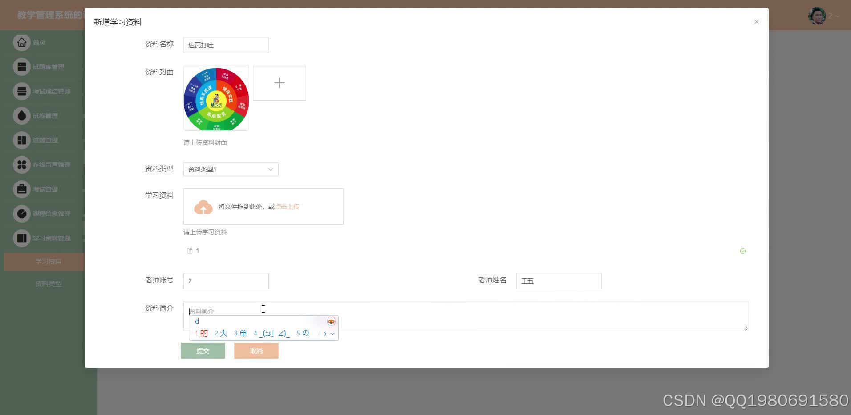Click 点击上传 to upload learning material
The width and height of the screenshot is (851, 415).
point(287,207)
